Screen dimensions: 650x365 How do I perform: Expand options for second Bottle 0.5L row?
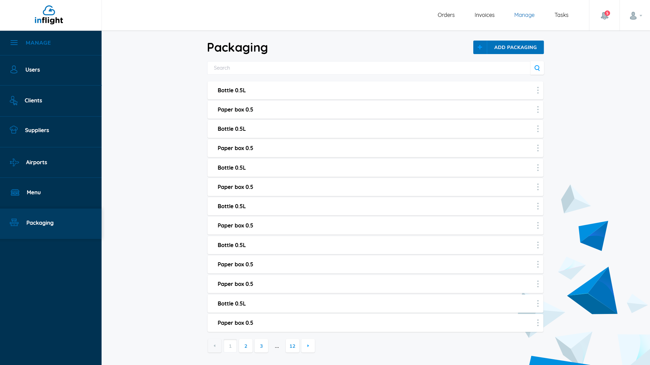pyautogui.click(x=538, y=129)
